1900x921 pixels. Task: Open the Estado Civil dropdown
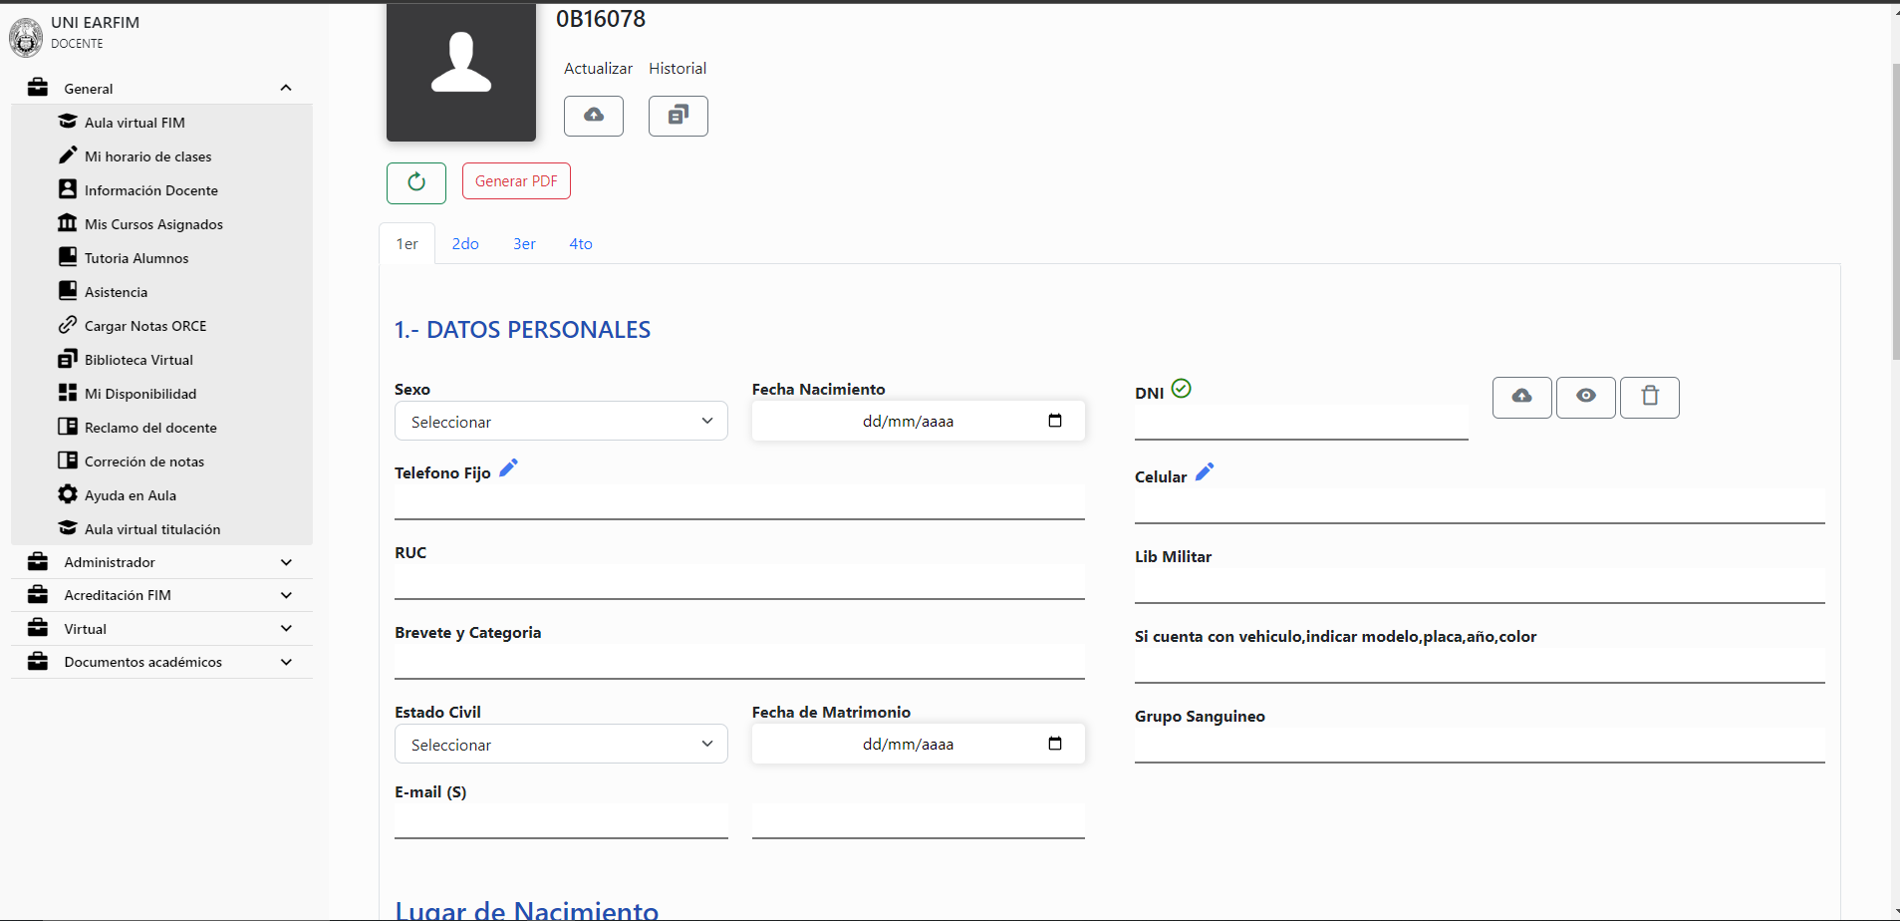click(x=560, y=744)
